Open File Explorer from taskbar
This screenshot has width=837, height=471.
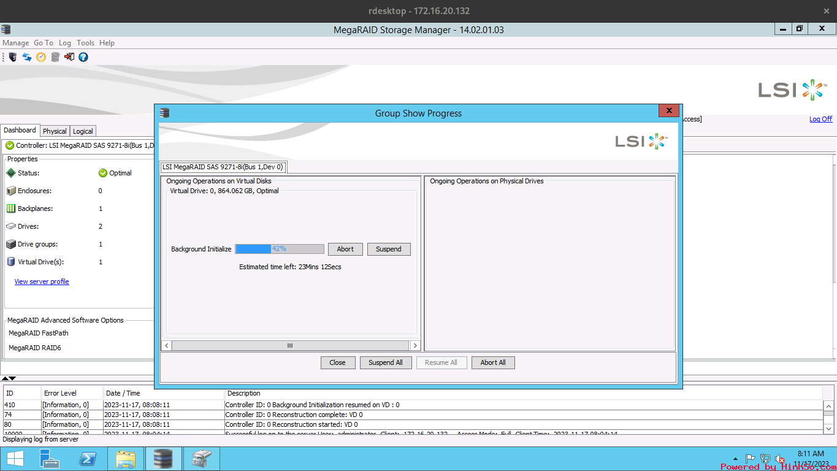point(126,459)
